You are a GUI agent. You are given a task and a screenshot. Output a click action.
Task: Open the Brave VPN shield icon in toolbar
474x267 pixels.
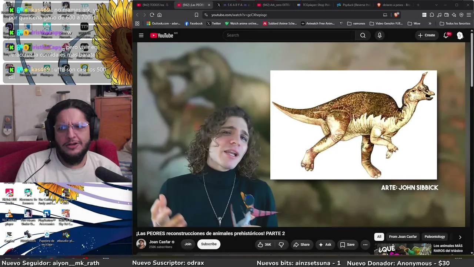461,15
